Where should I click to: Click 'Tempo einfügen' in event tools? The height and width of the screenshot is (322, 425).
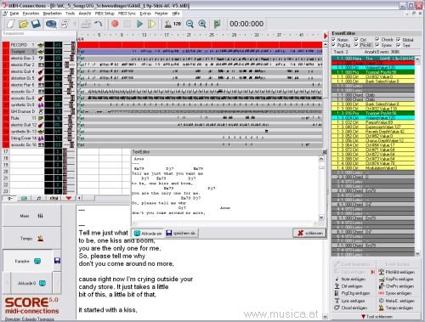click(x=396, y=308)
